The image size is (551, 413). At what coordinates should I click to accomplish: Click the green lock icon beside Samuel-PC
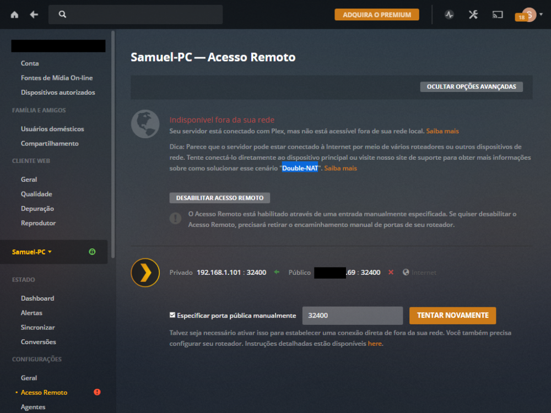tap(92, 252)
